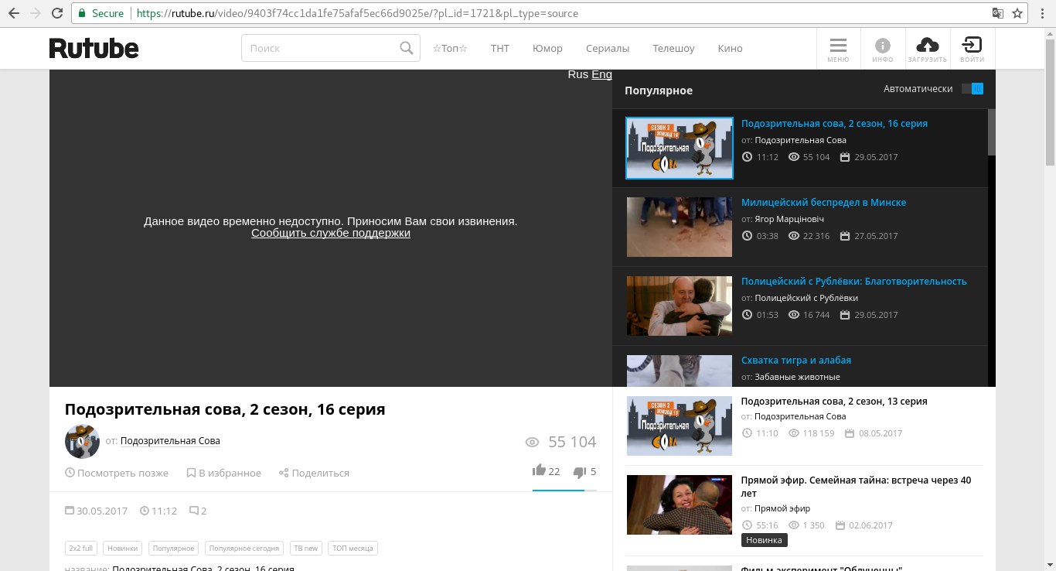Click the playlist panel scrollbar
This screenshot has height=571, width=1056.
point(992,133)
